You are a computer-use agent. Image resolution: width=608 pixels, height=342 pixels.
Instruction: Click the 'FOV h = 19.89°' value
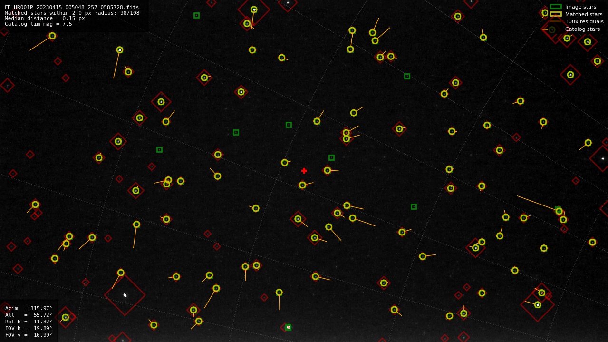(x=29, y=328)
